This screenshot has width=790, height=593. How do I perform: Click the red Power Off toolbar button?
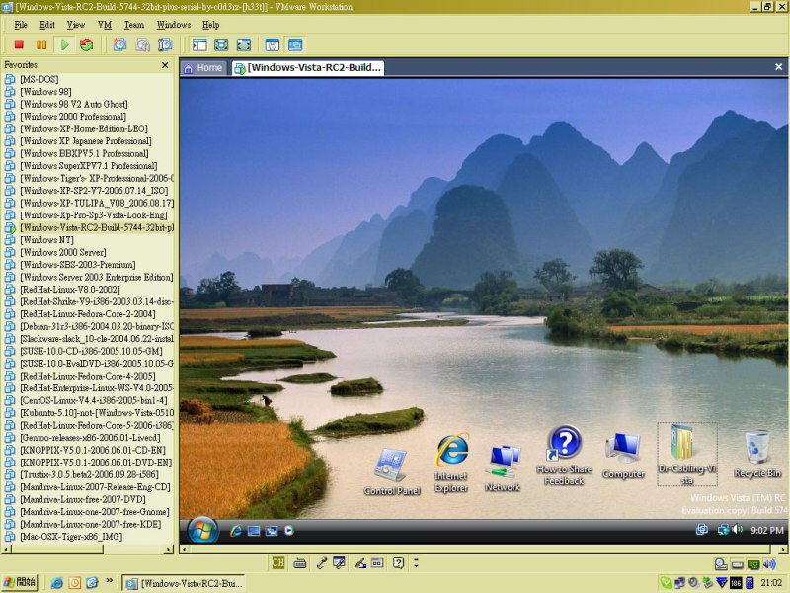pos(19,44)
